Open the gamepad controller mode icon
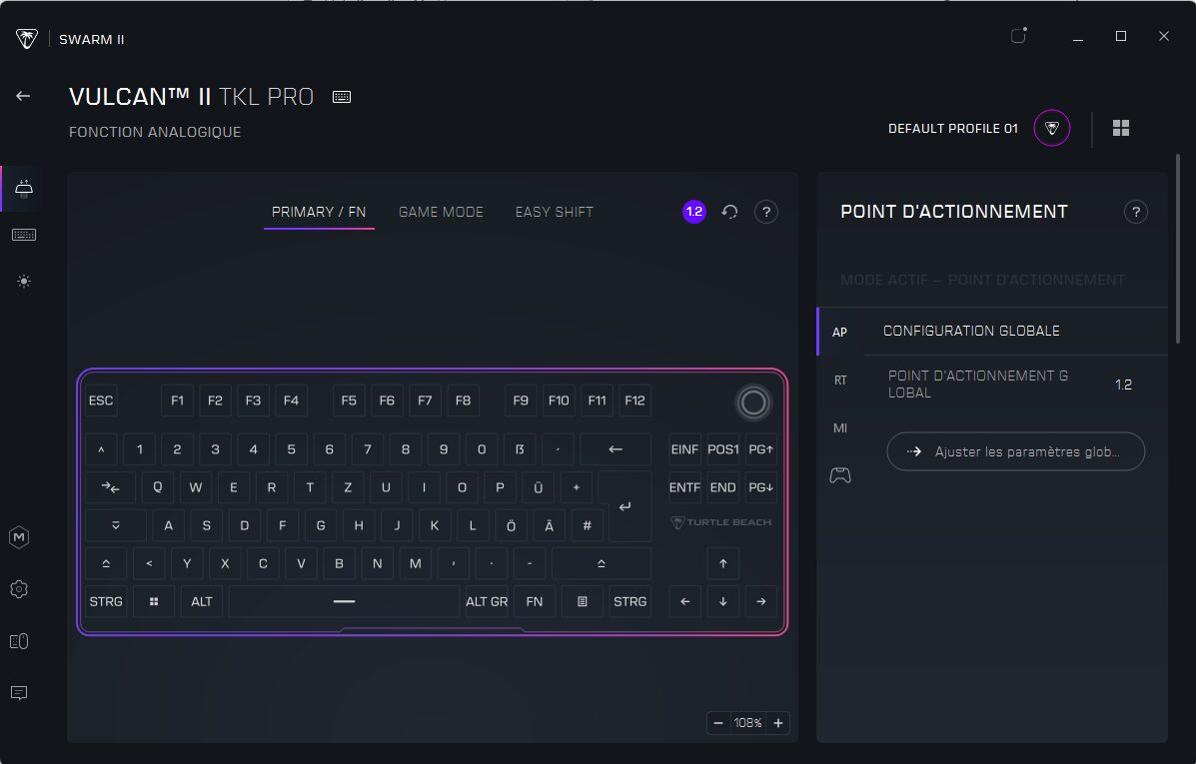Image resolution: width=1196 pixels, height=764 pixels. [x=840, y=475]
